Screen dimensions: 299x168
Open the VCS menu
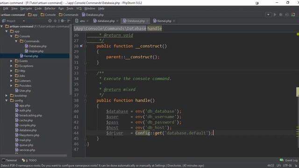click(x=79, y=8)
